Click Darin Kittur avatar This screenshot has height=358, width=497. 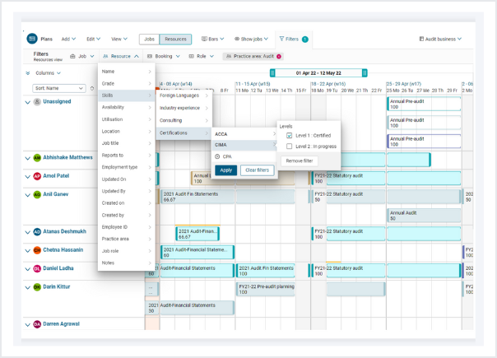[x=37, y=287]
